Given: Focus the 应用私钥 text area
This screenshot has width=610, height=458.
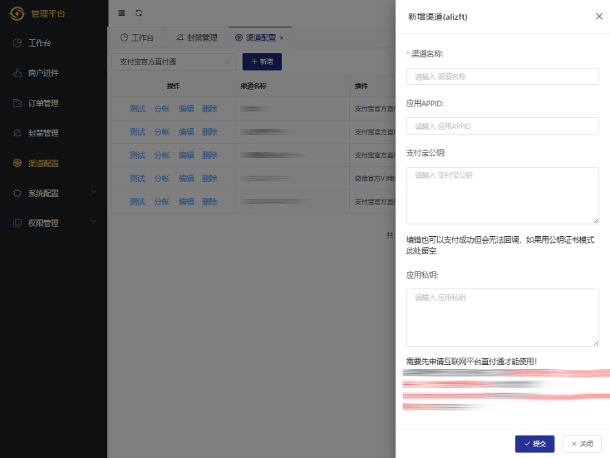Looking at the screenshot, I should [502, 318].
